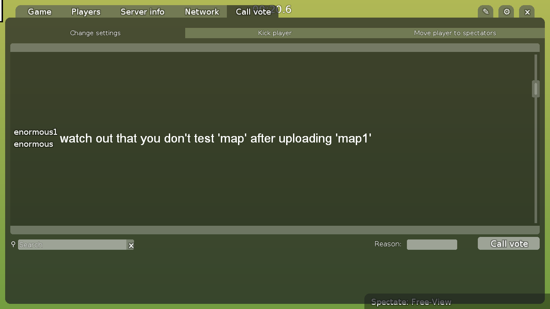
Task: Click inside the Search input field
Action: point(73,244)
